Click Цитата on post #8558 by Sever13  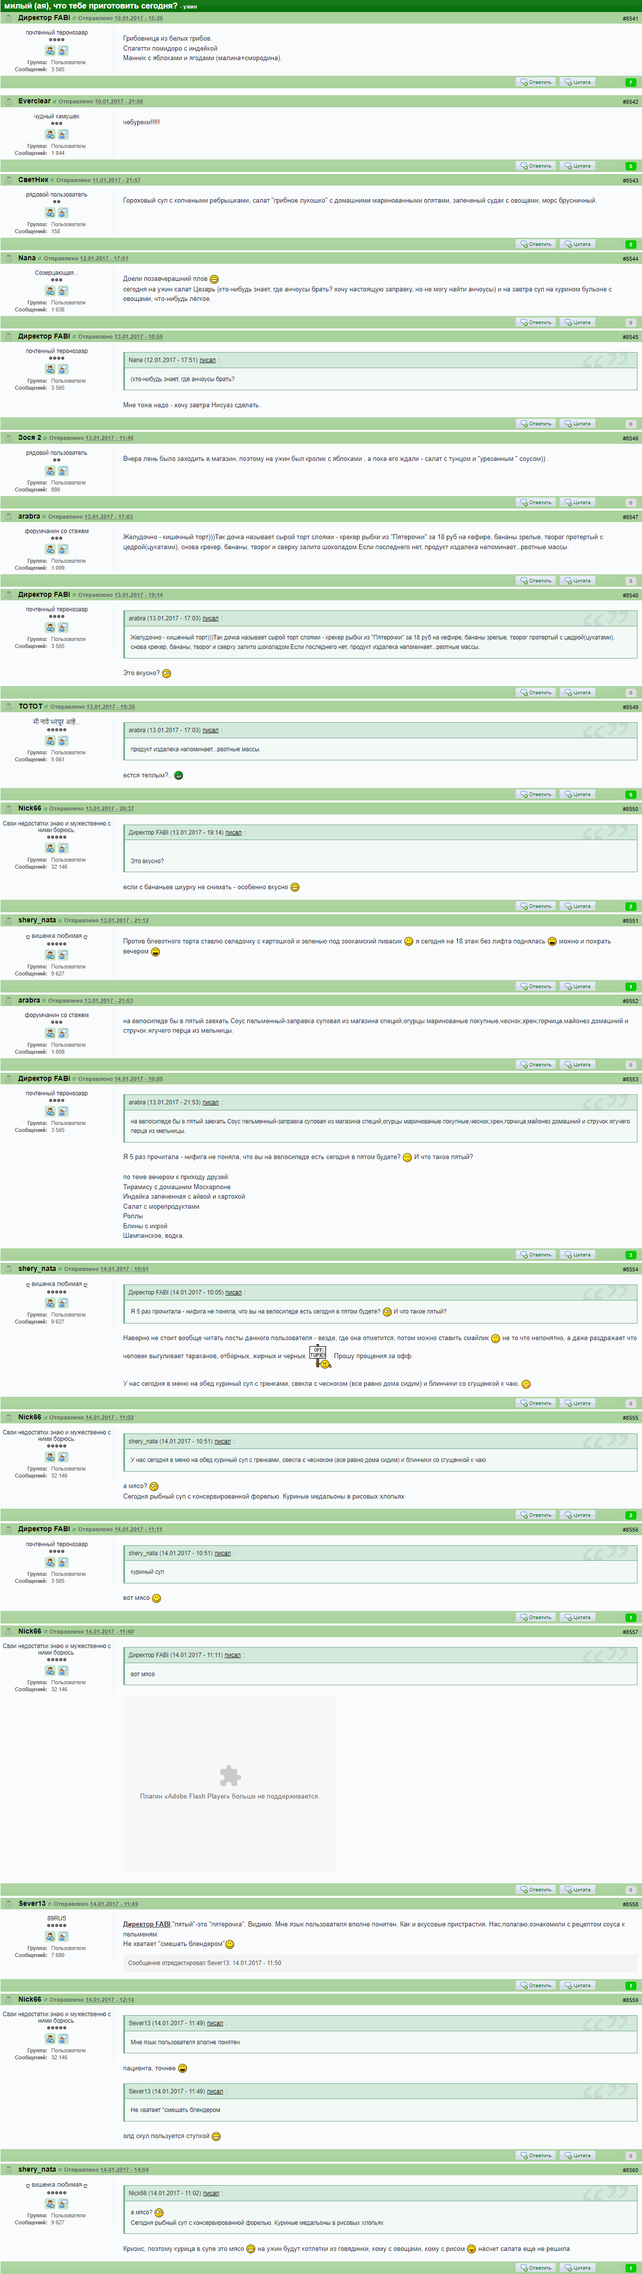pyautogui.click(x=577, y=1985)
